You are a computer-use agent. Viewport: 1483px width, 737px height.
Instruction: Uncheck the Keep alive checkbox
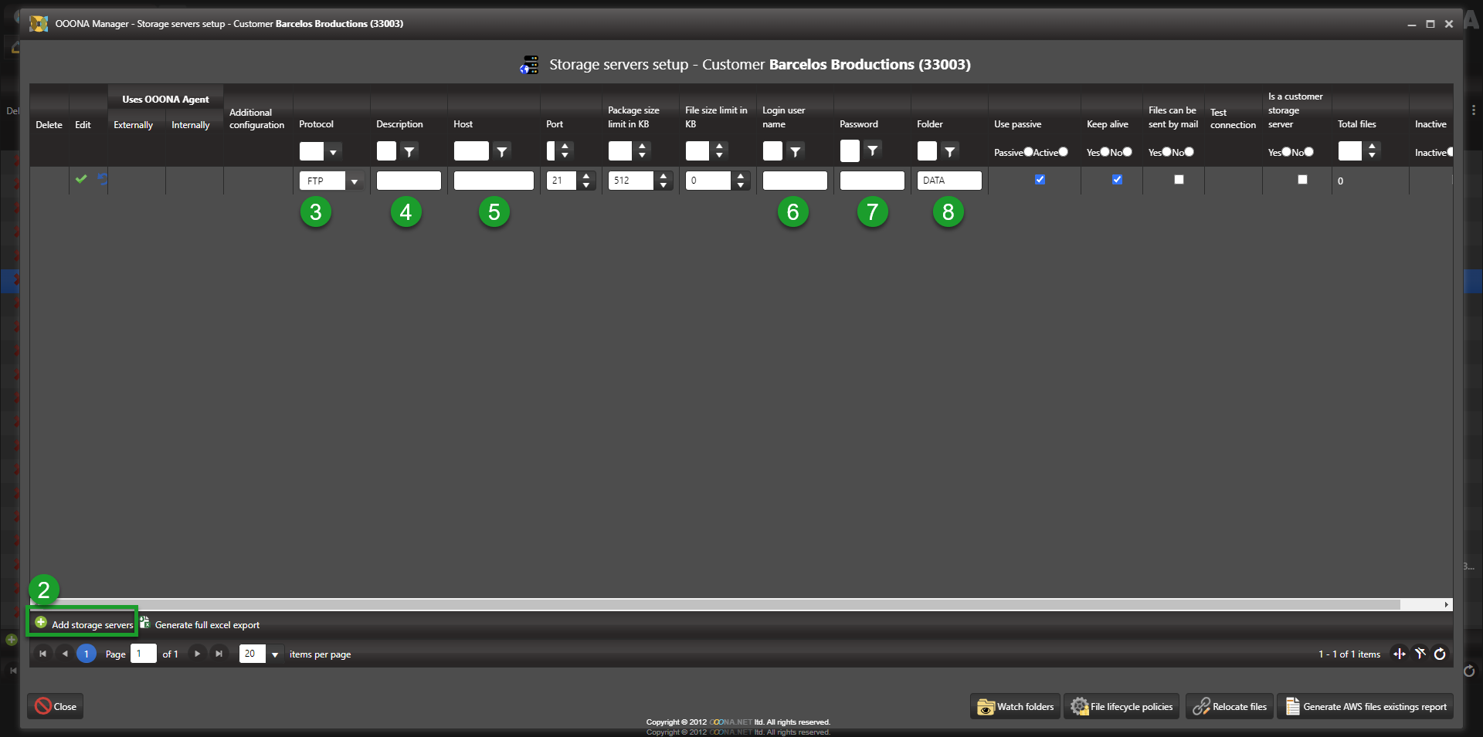point(1117,180)
